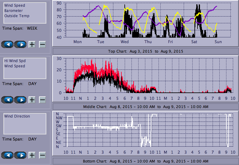The image size is (239, 165).
Task: Click the top chart forward arrow button
Action: (20, 44)
